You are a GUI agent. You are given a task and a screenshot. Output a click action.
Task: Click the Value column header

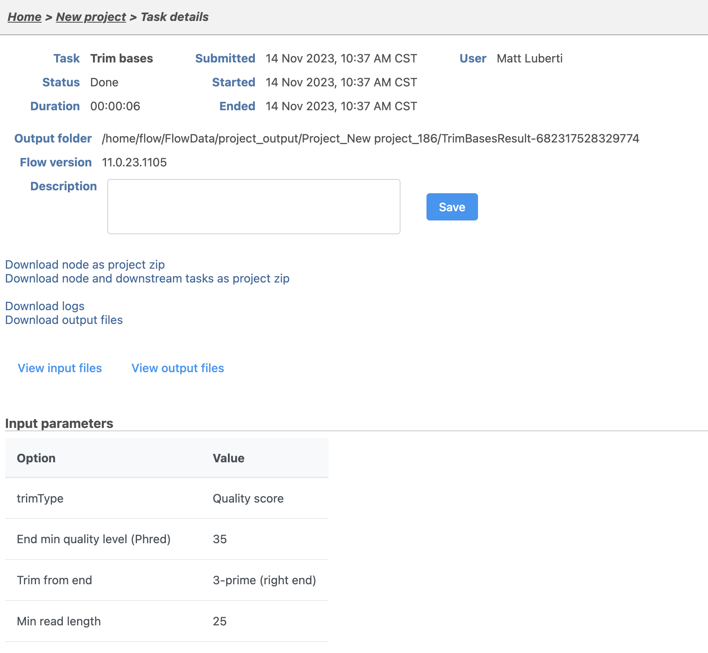click(x=228, y=459)
